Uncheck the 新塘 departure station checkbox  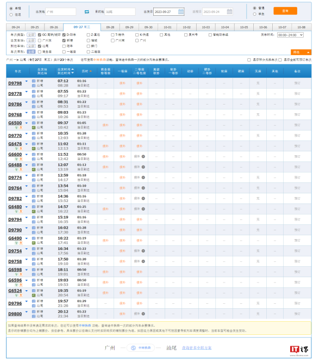[x=64, y=40]
